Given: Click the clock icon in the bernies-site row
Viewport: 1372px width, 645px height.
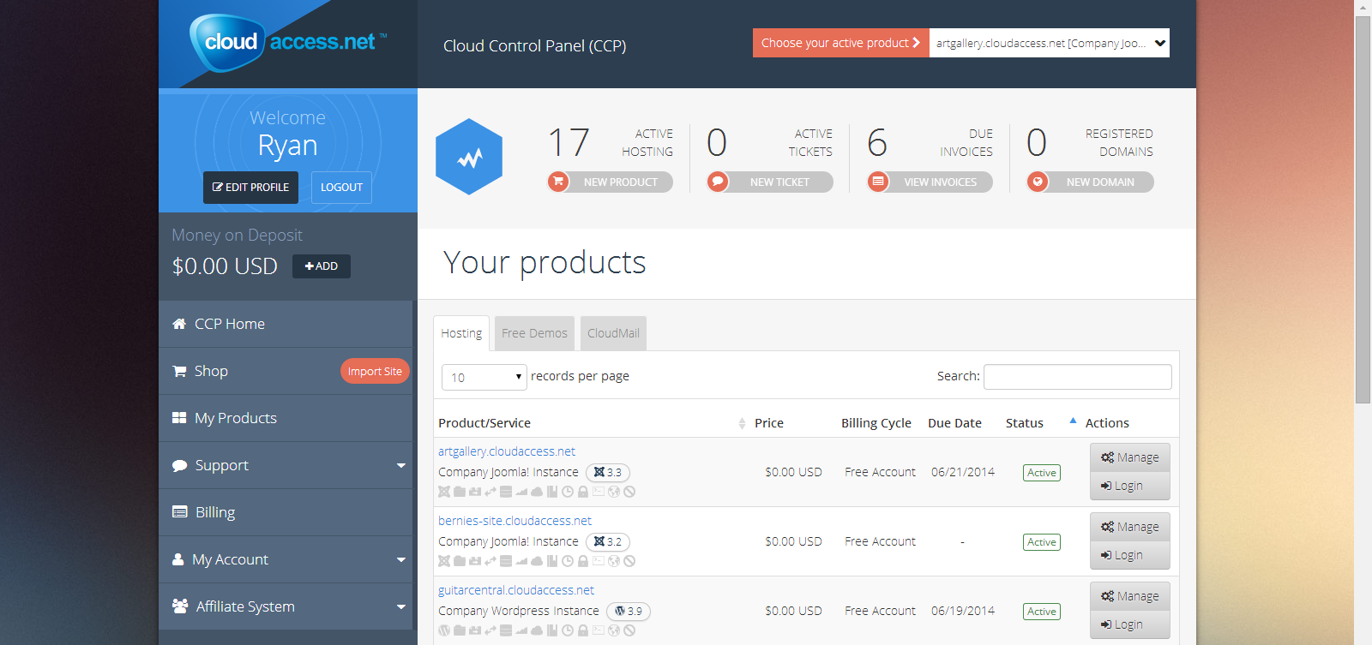Looking at the screenshot, I should (x=568, y=561).
